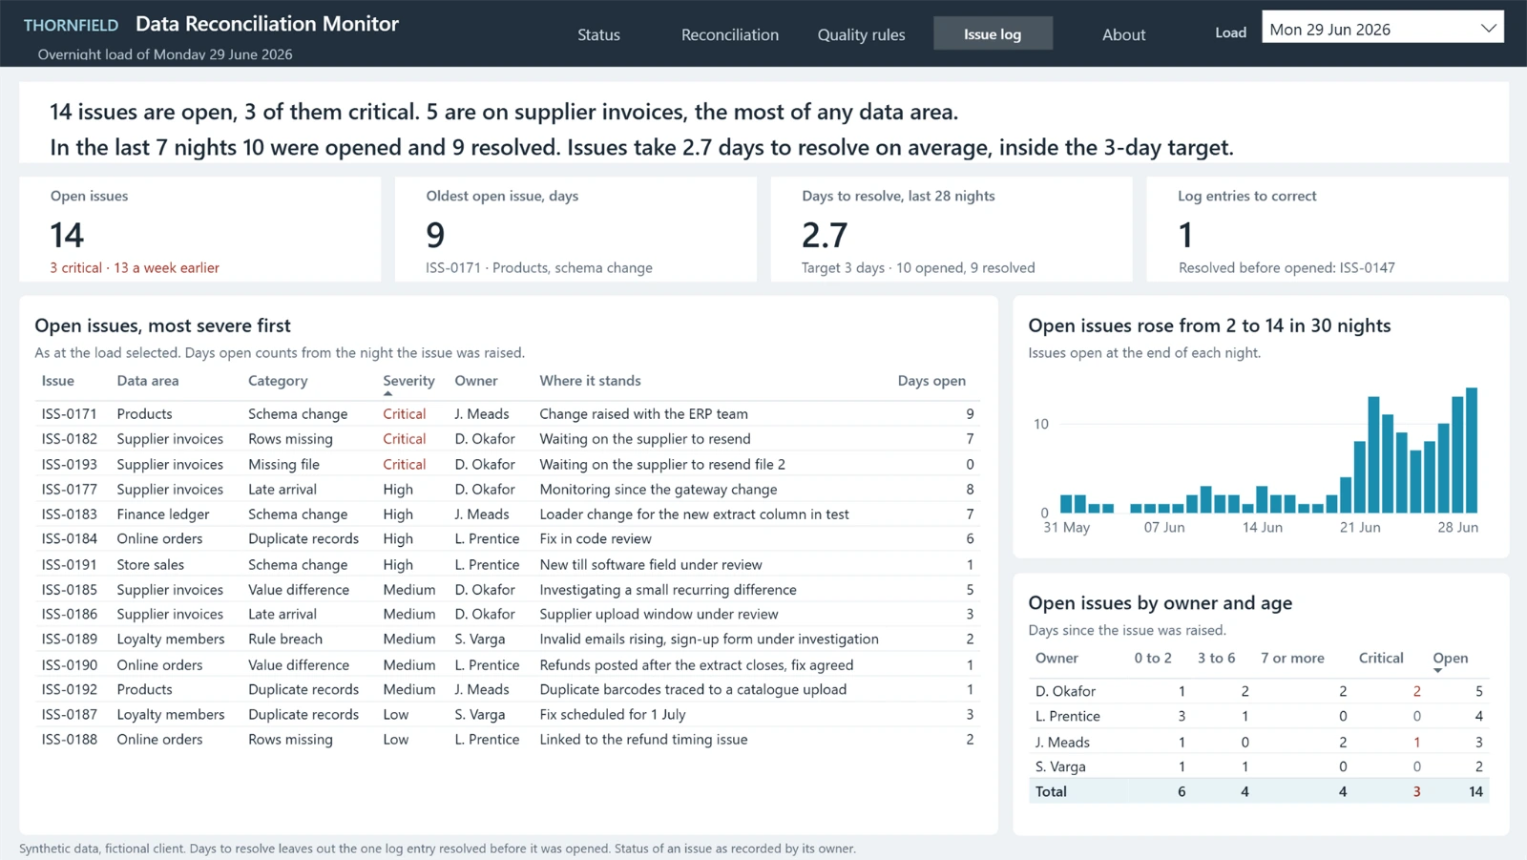The width and height of the screenshot is (1527, 860).
Task: Select the Issue log tab
Action: click(993, 34)
